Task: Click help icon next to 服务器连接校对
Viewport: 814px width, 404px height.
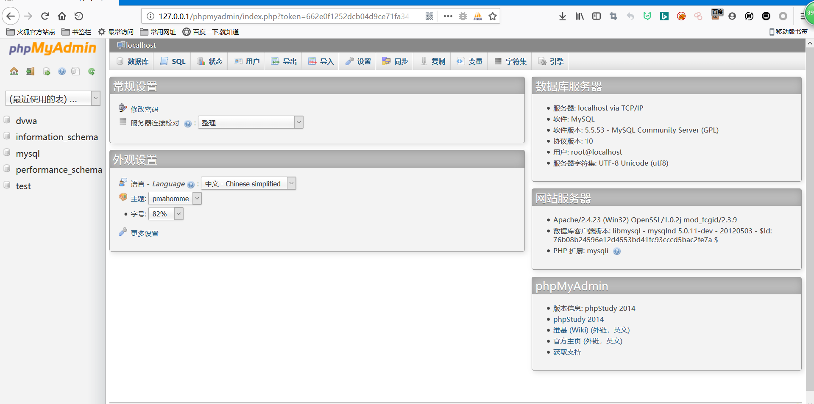Action: [188, 124]
